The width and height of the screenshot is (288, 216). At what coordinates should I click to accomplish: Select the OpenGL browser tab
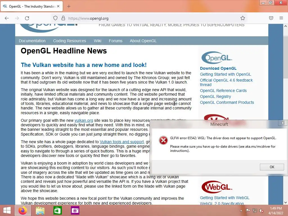(32, 6)
